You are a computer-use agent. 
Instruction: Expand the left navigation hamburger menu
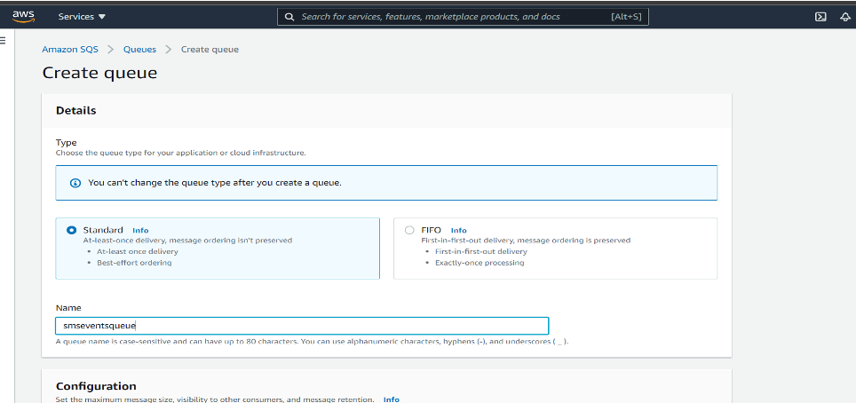coord(3,40)
